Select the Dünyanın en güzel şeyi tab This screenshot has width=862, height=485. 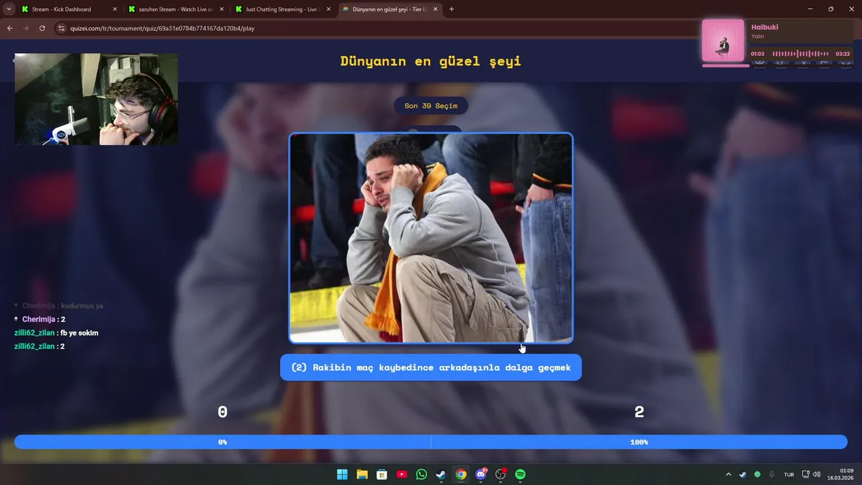click(389, 9)
